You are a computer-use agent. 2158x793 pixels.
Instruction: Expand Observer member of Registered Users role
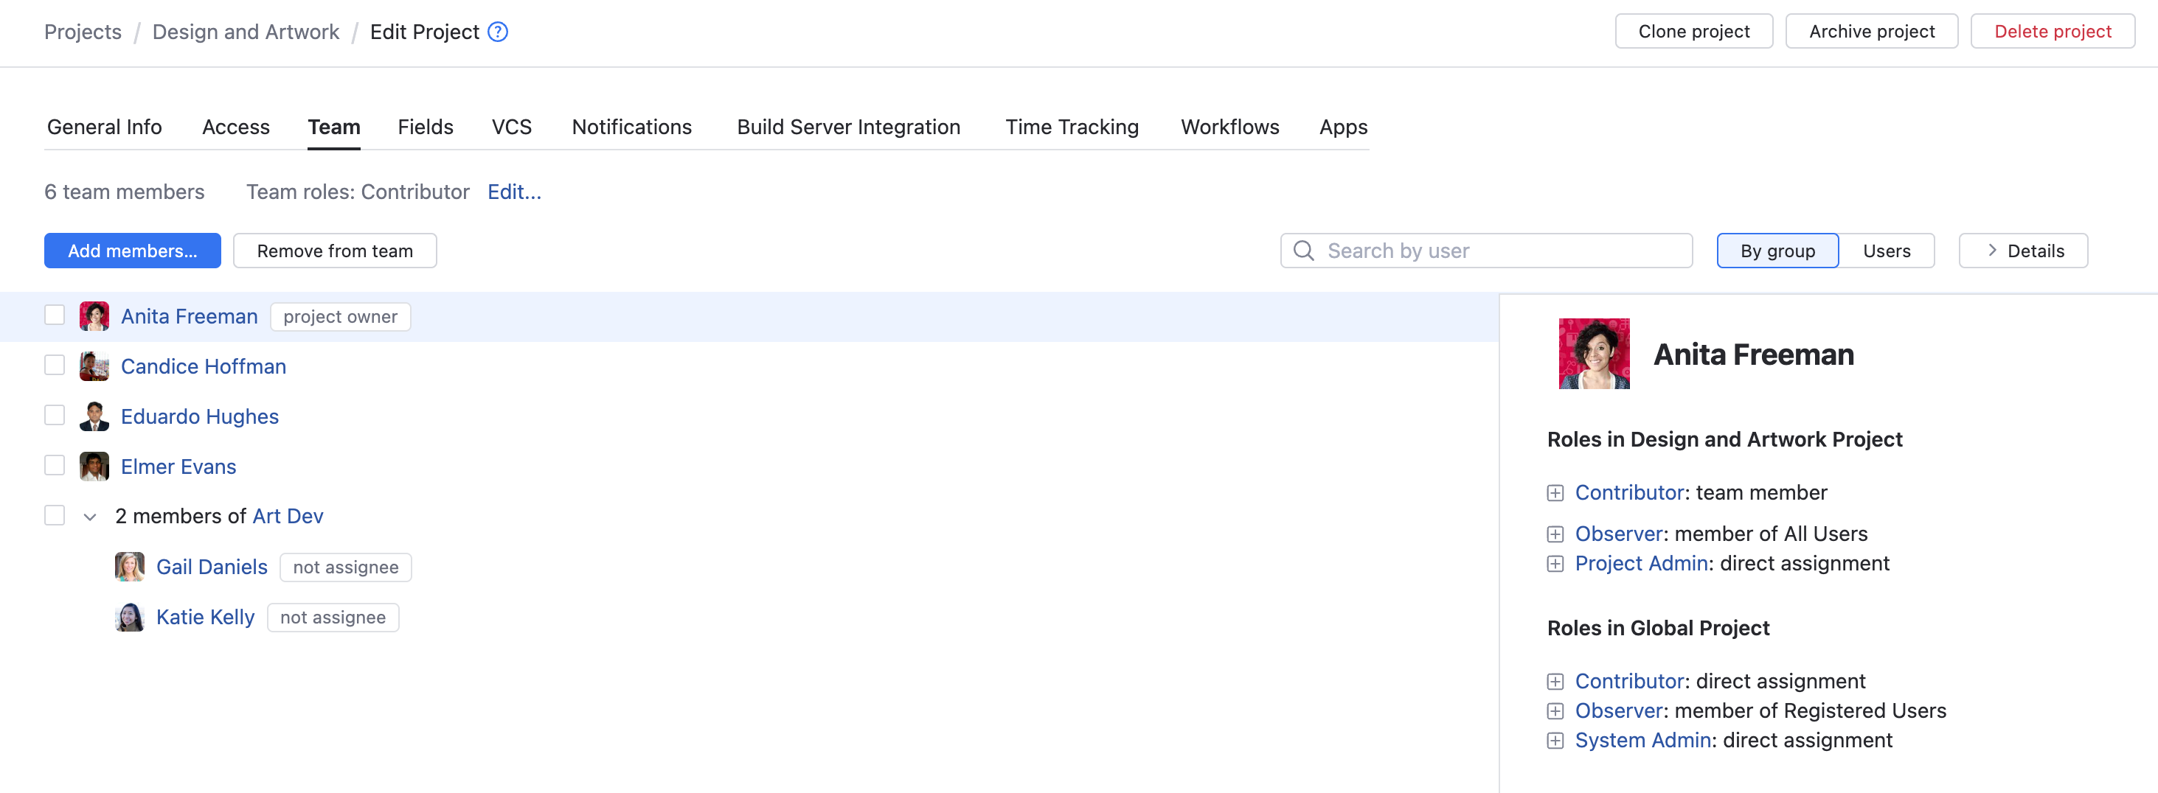coord(1555,712)
